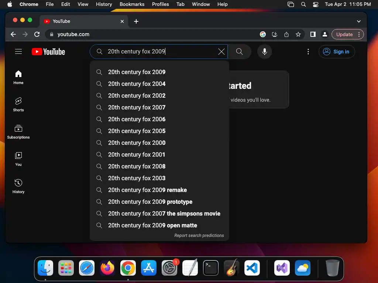Select suggestion 20th century fox 2004
This screenshot has width=378, height=283.
(159, 84)
